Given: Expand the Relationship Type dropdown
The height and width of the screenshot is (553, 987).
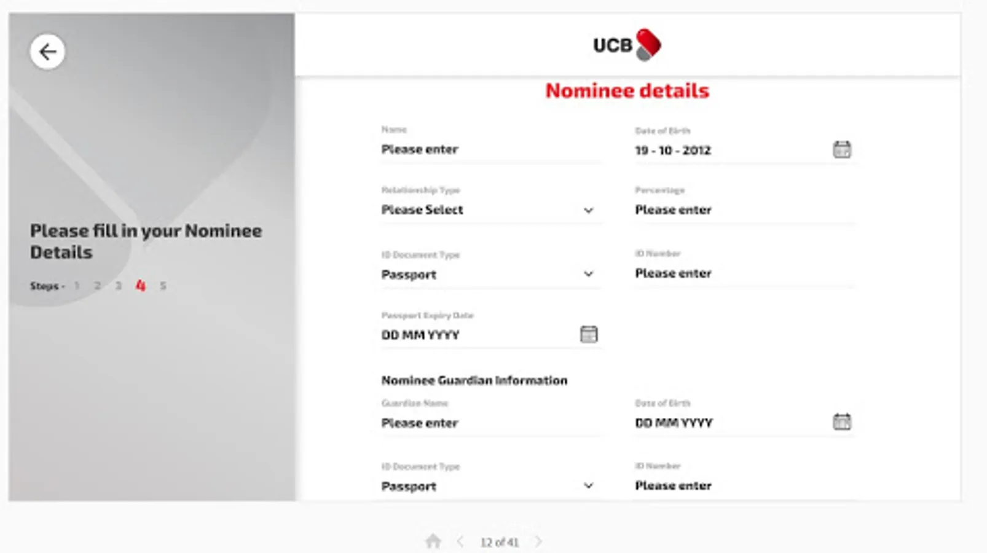Looking at the screenshot, I should click(x=489, y=210).
